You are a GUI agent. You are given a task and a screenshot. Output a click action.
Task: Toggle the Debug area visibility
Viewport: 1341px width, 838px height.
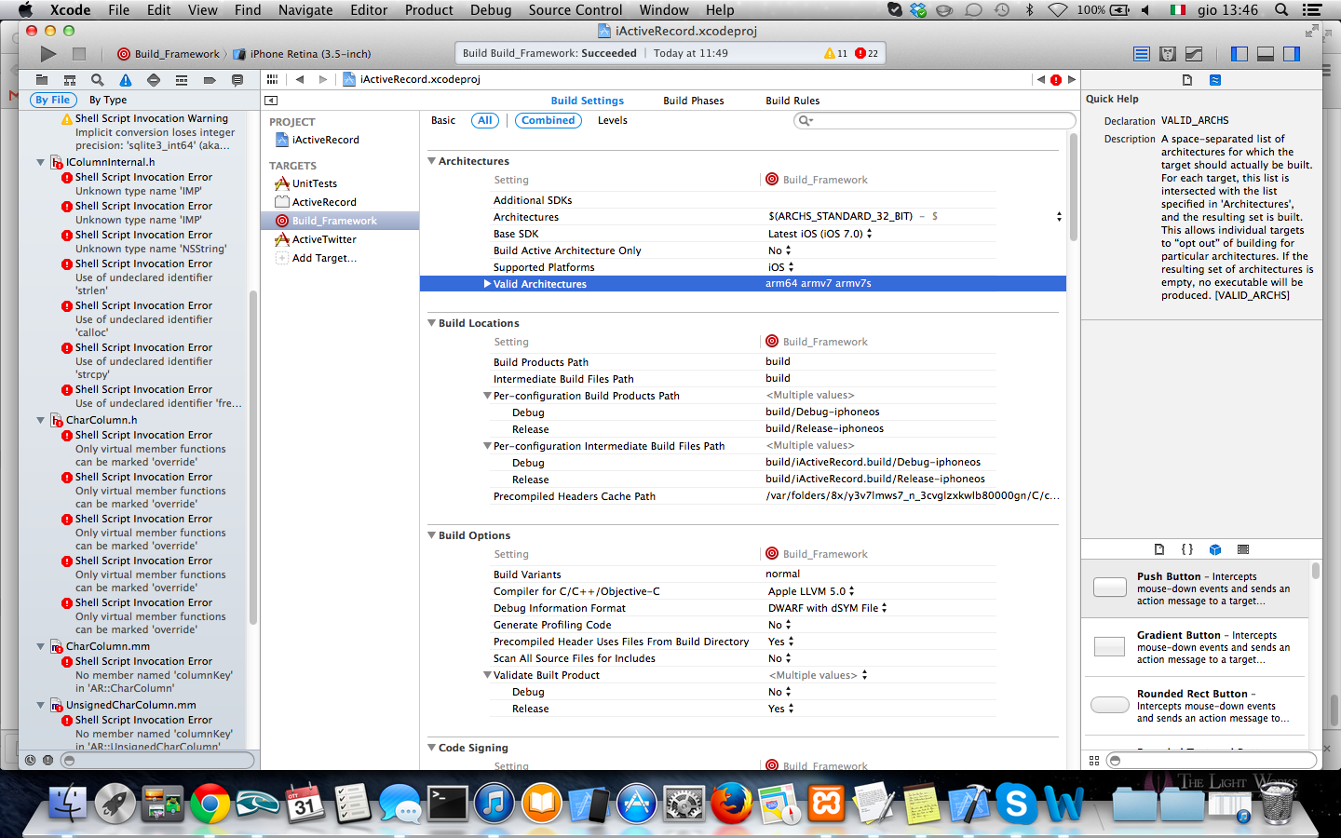point(1266,54)
